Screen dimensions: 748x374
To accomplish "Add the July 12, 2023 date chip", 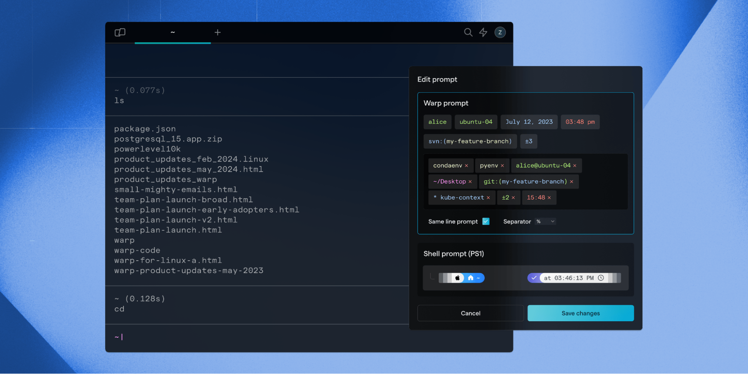I will coord(529,122).
